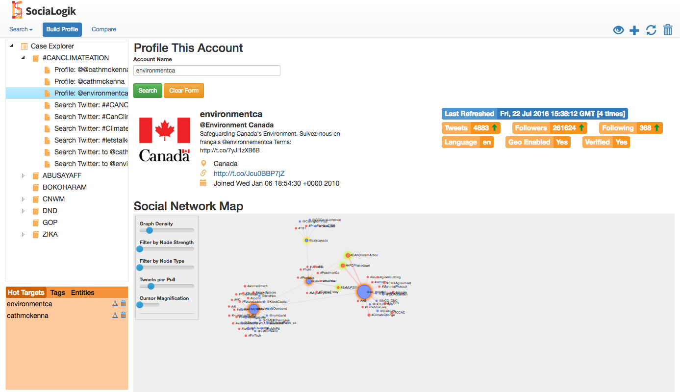Delete cathmckenna with its trash icon
The width and height of the screenshot is (680, 392).
[123, 315]
